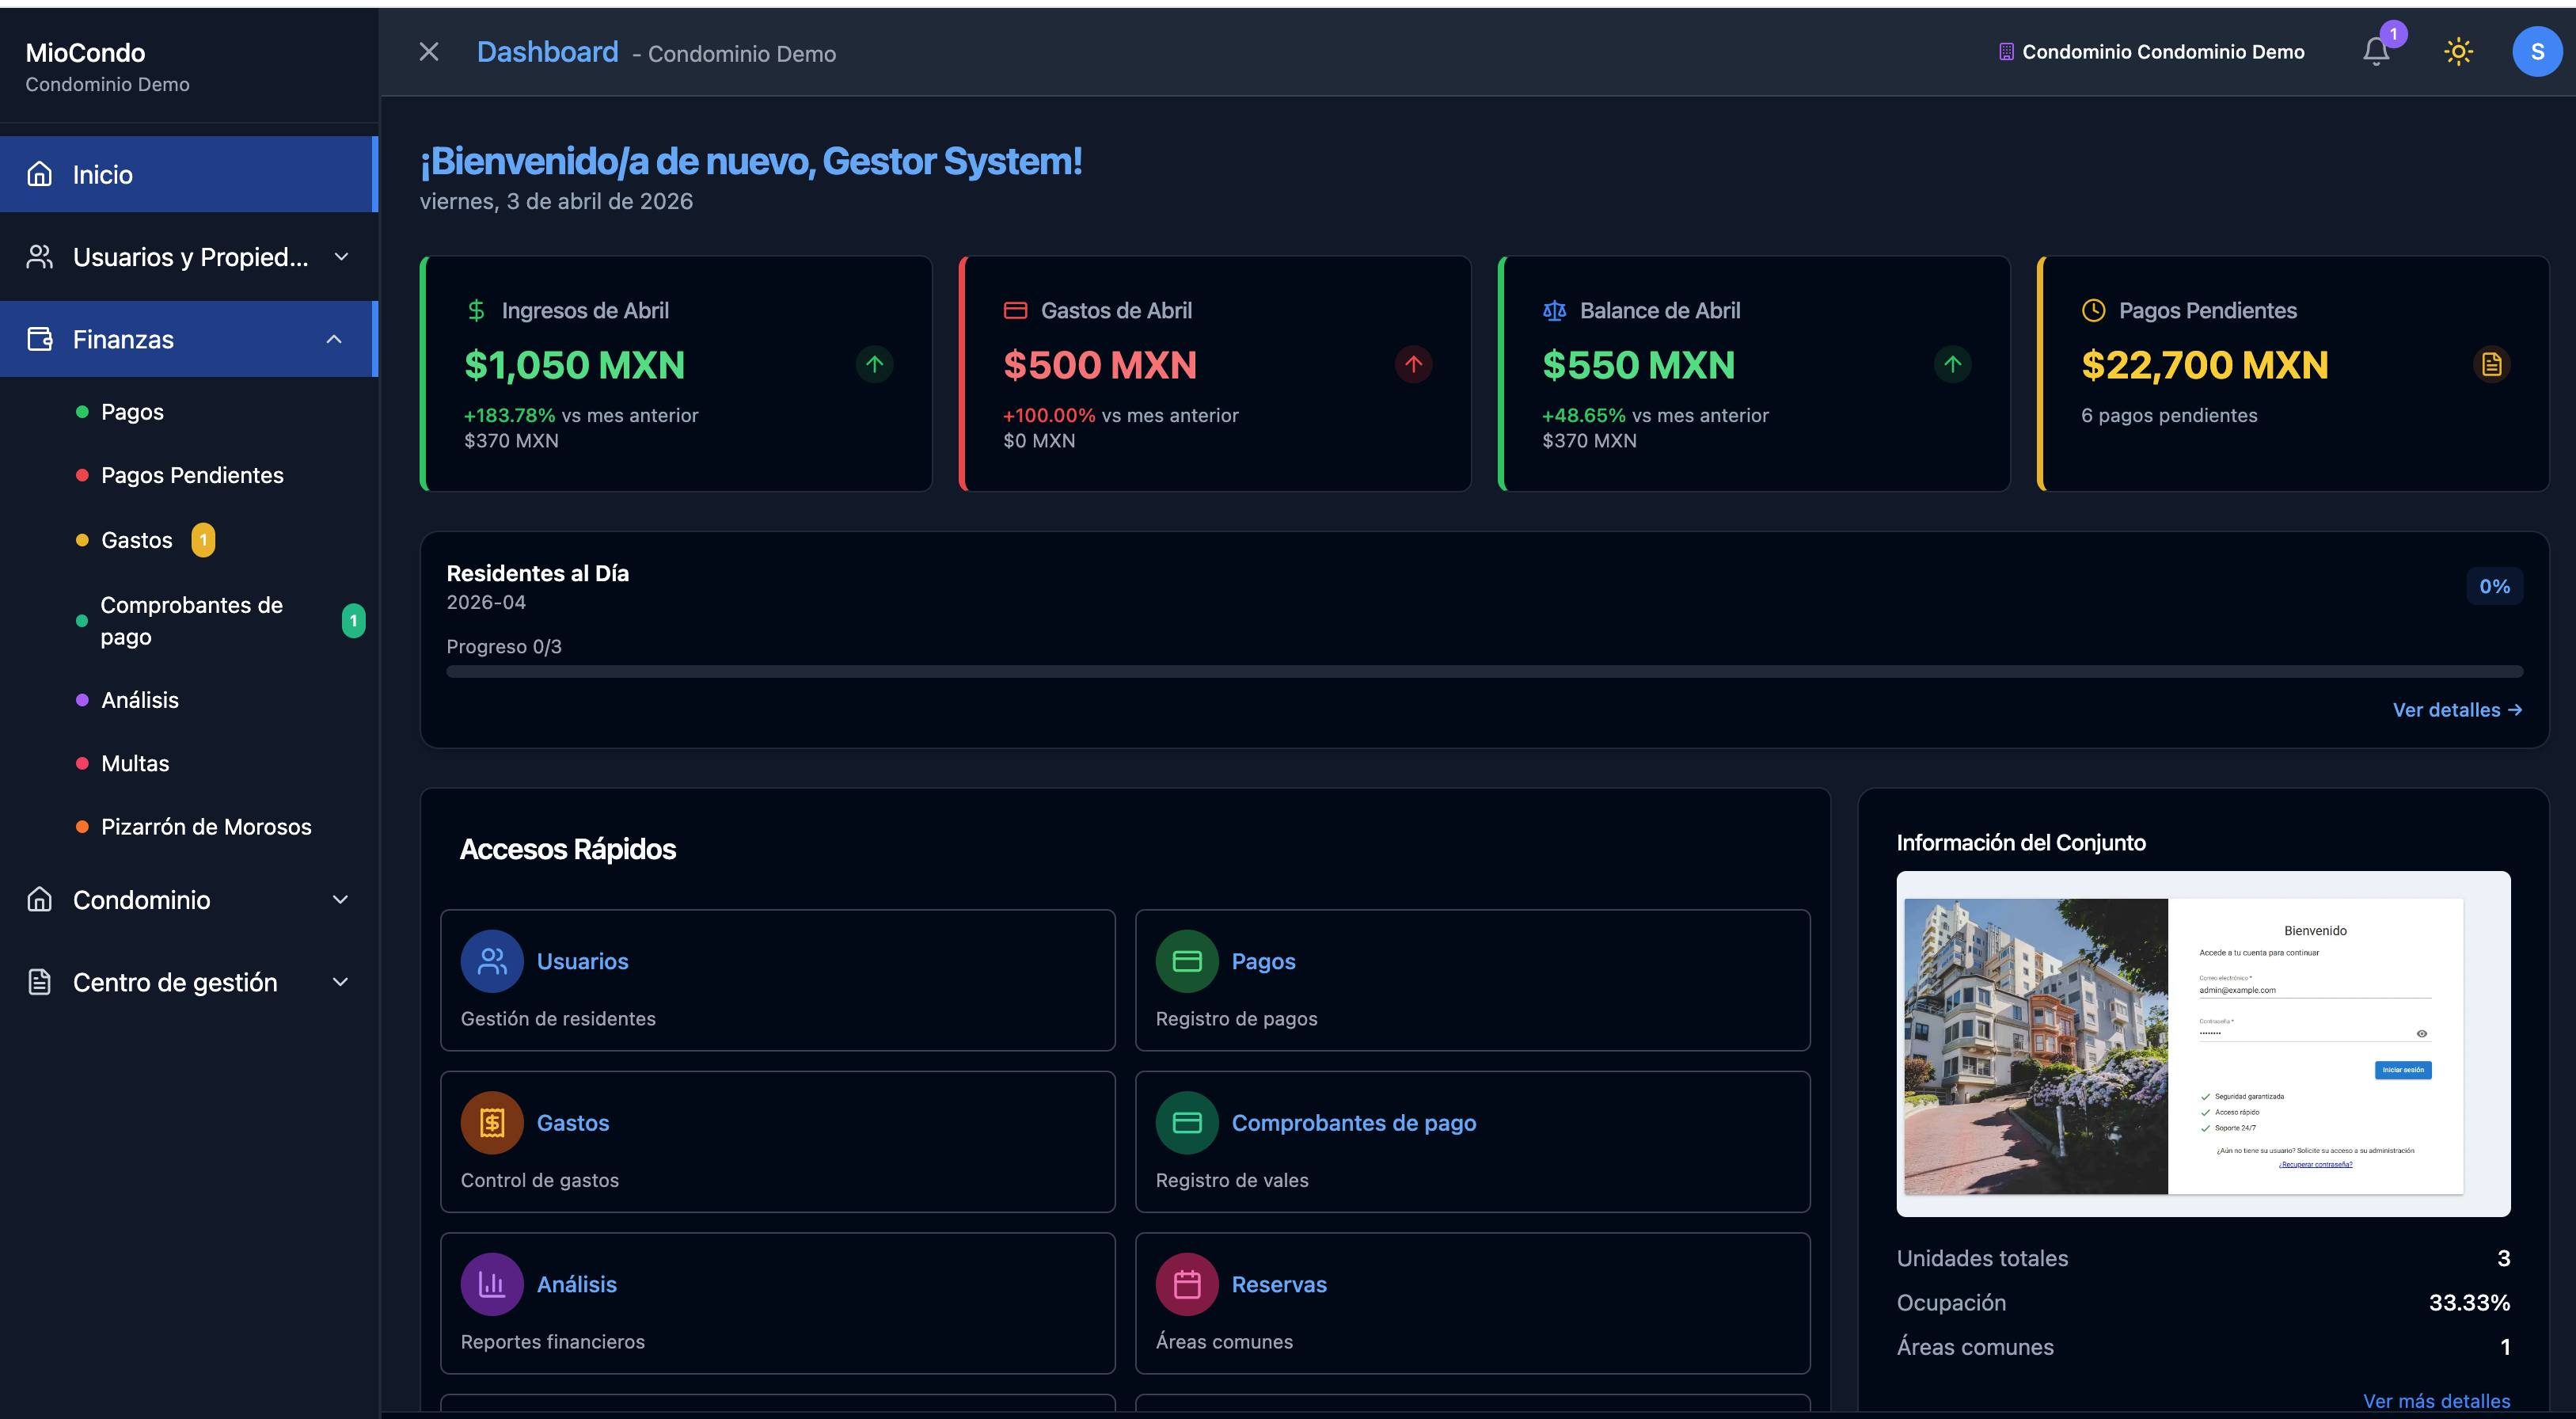Image resolution: width=2576 pixels, height=1419 pixels.
Task: Toggle light mode with the sun icon
Action: (2458, 51)
